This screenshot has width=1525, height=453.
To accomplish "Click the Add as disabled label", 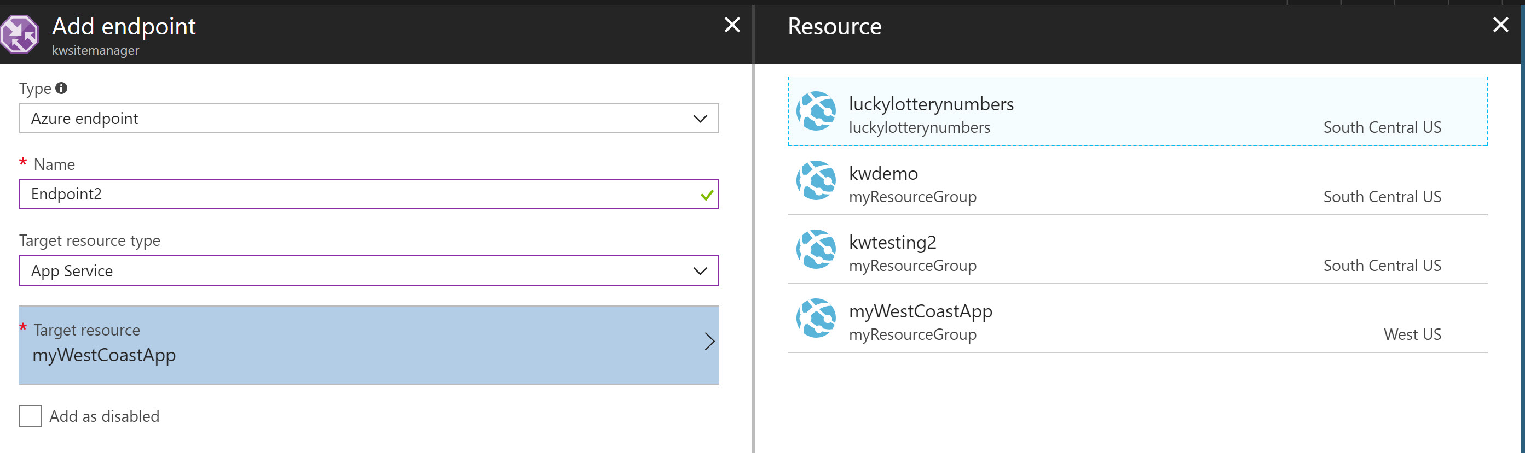I will coord(104,416).
